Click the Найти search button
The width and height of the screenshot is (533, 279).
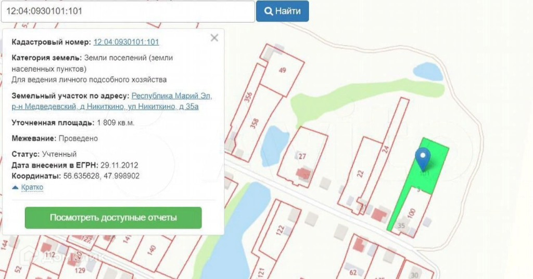[x=282, y=11]
